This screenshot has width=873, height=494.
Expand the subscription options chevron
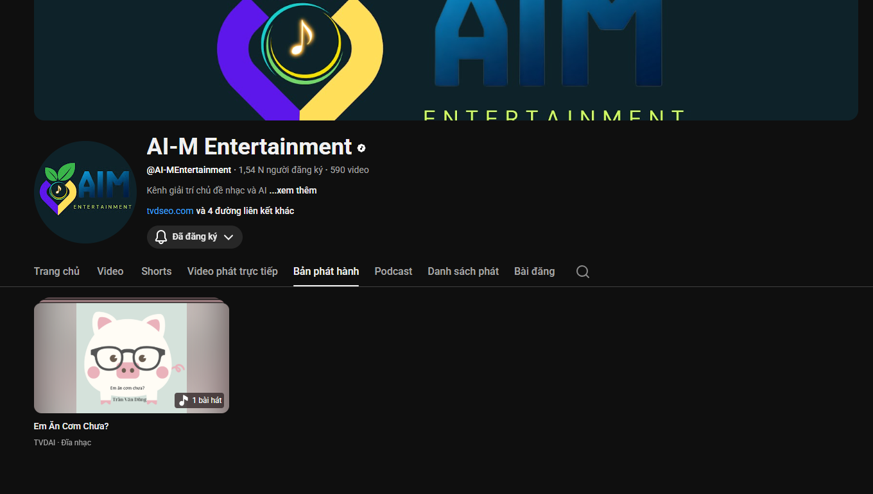tap(229, 237)
